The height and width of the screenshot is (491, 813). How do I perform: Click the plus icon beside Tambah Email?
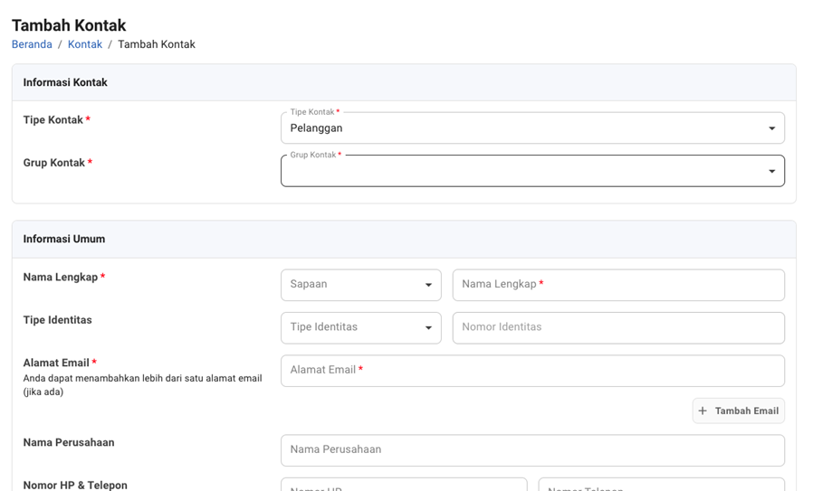703,411
